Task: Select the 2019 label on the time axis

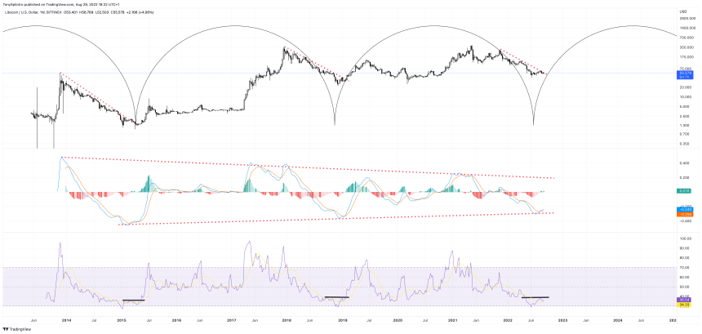Action: [x=342, y=320]
